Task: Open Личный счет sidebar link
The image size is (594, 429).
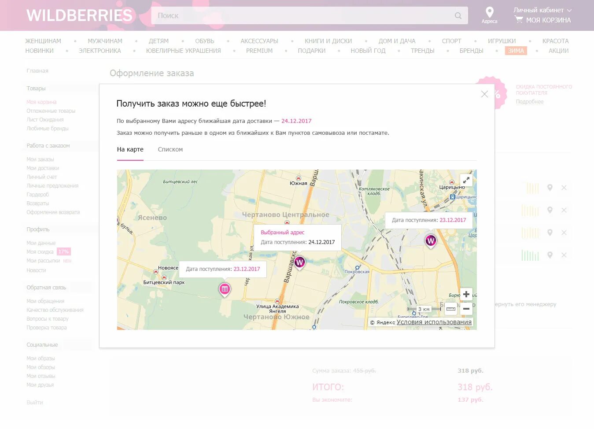Action: (42, 177)
